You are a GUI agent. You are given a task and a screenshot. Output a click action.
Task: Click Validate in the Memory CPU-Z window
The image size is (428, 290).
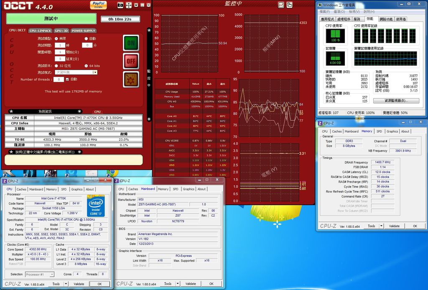pos(394,226)
